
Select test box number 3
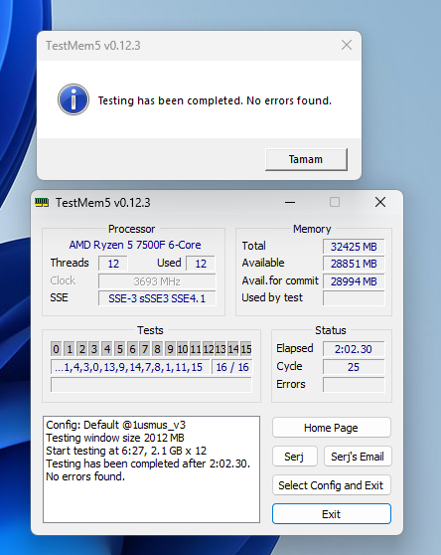point(94,349)
